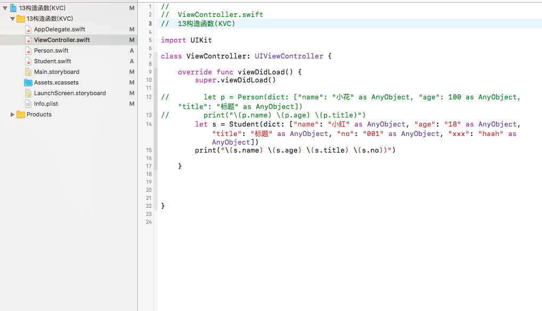Click the commented 'let p = Person' line
Image resolution: width=542 pixels, height=311 pixels.
tap(341, 102)
